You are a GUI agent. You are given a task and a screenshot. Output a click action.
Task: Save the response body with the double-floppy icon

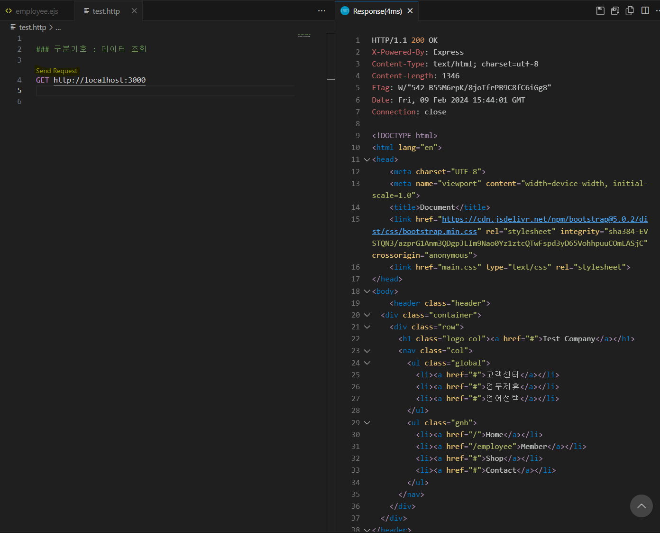pos(615,10)
